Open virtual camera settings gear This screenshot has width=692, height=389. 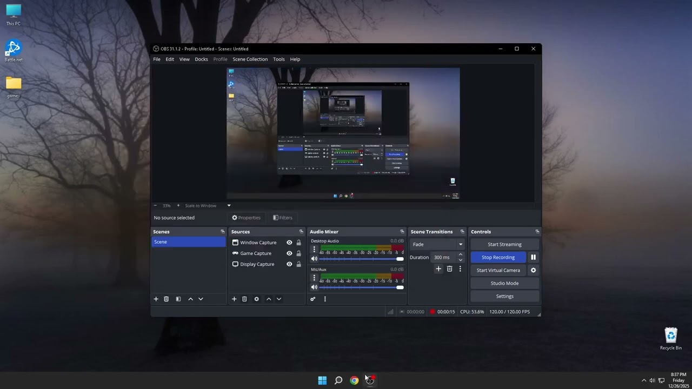click(x=533, y=270)
